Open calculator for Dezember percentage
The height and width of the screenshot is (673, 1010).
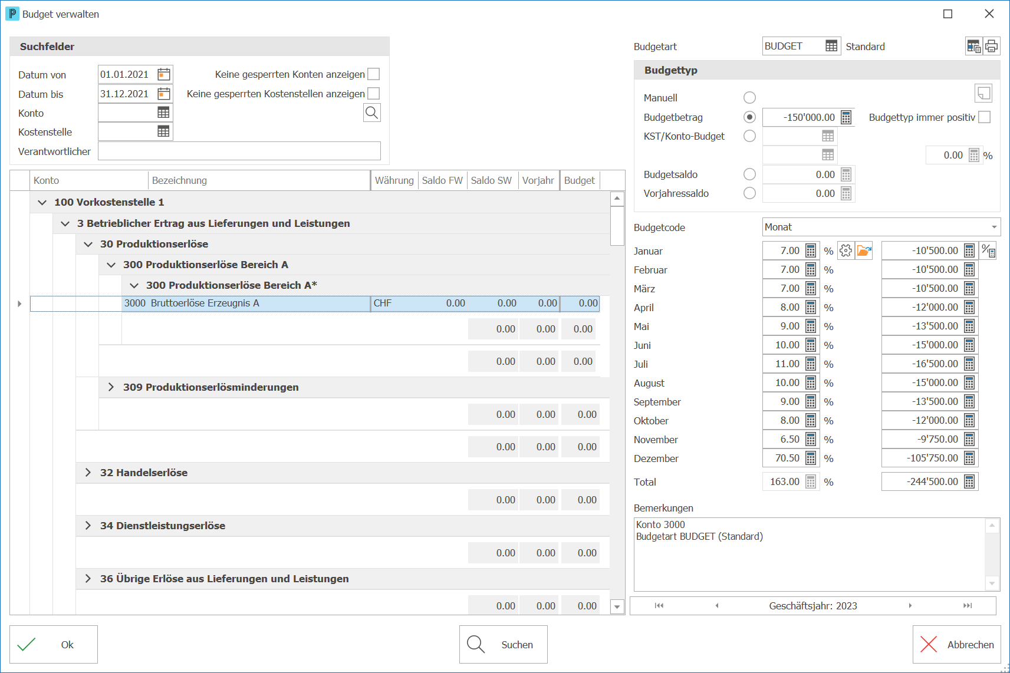(x=811, y=458)
